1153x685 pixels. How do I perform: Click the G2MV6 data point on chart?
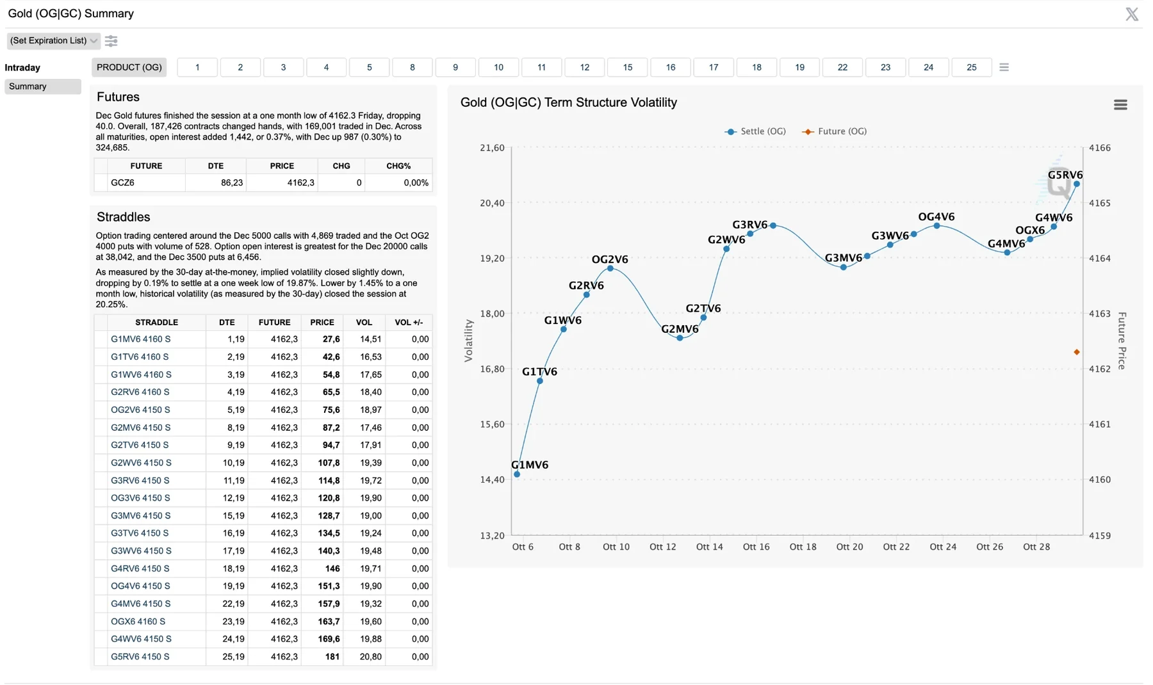point(680,338)
